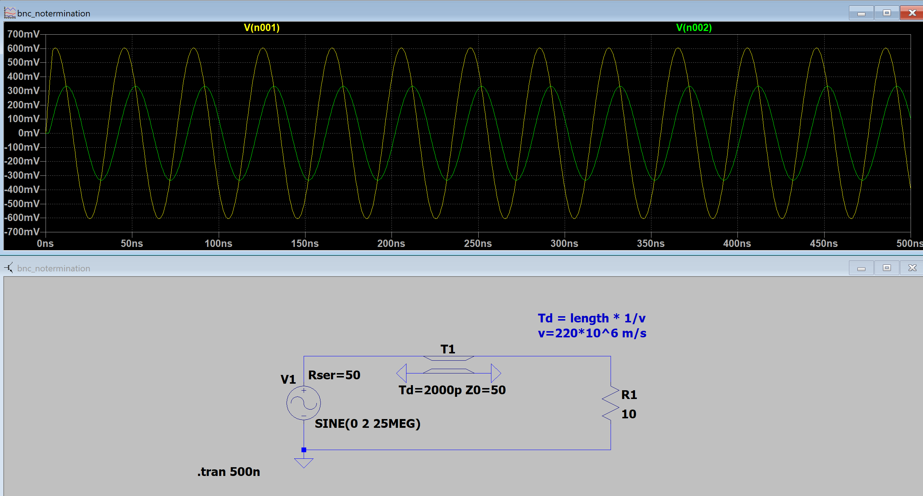This screenshot has height=496, width=923.
Task: Click the V1 component name label
Action: click(x=288, y=379)
